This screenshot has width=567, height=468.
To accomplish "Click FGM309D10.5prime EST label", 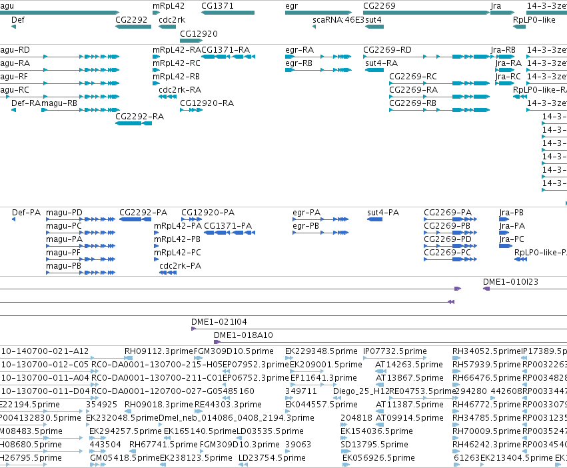I will point(234,351).
